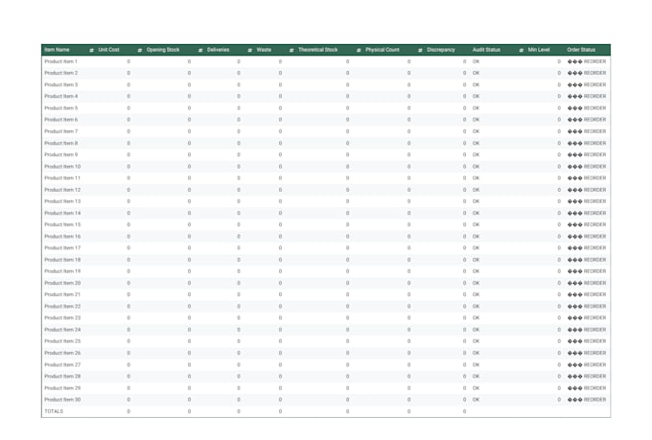This screenshot has height=440, width=652.
Task: Click the 'Product Item 22' name cell
Action: coord(62,306)
